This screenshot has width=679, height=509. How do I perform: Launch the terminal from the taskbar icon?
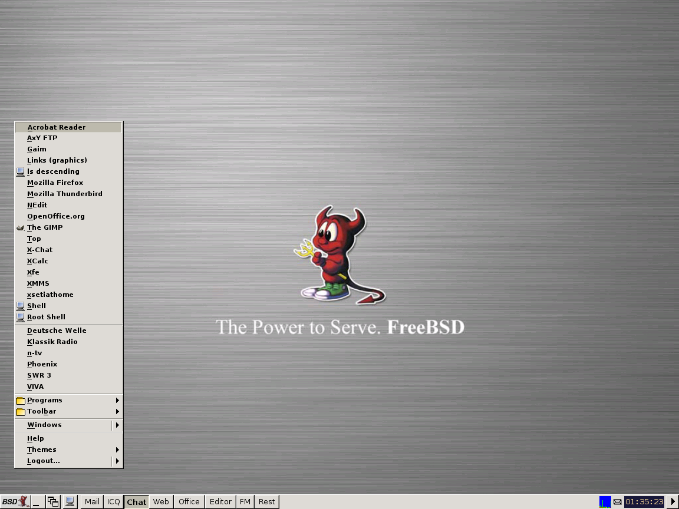(70, 502)
